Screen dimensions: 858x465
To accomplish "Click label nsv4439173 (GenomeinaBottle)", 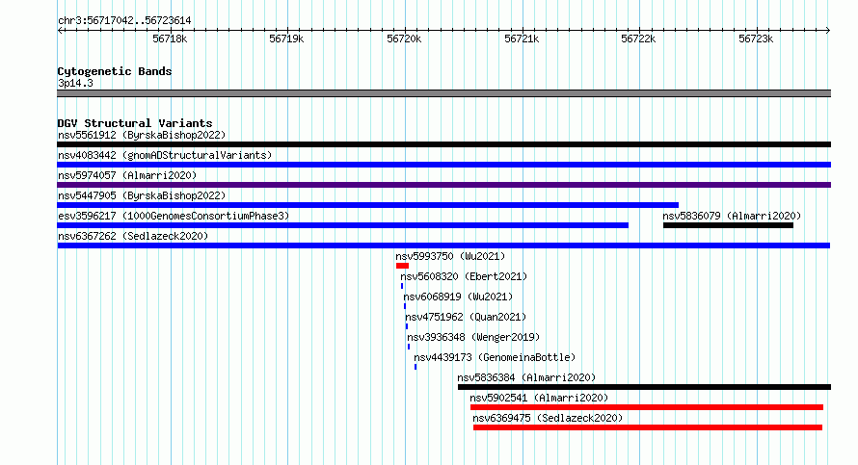I will click(x=495, y=357).
